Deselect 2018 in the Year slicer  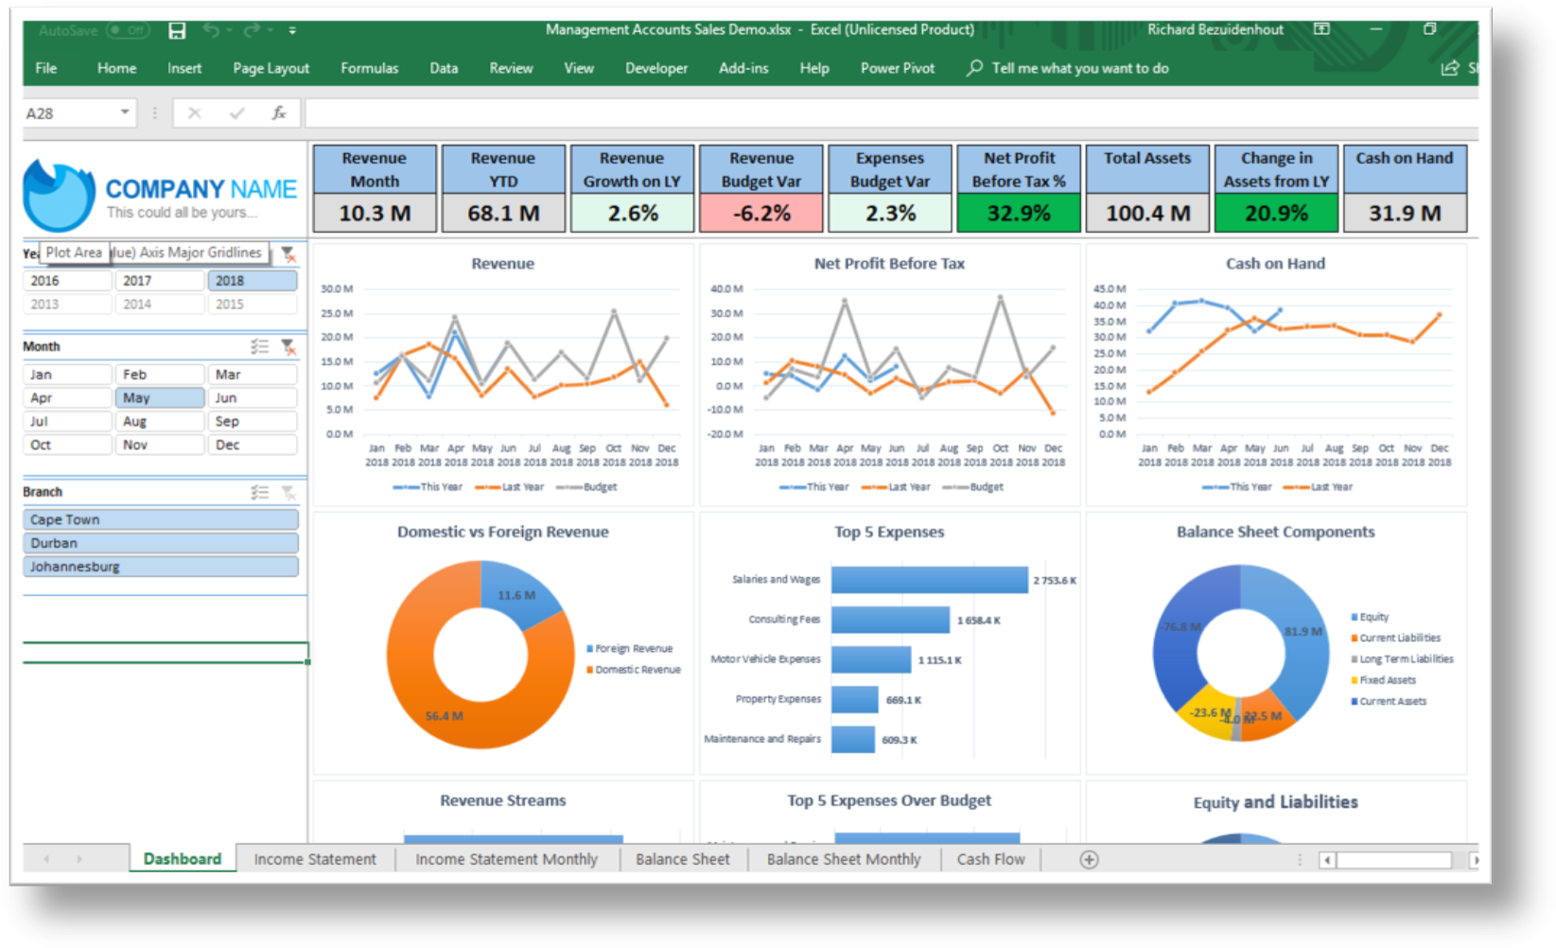[x=251, y=280]
